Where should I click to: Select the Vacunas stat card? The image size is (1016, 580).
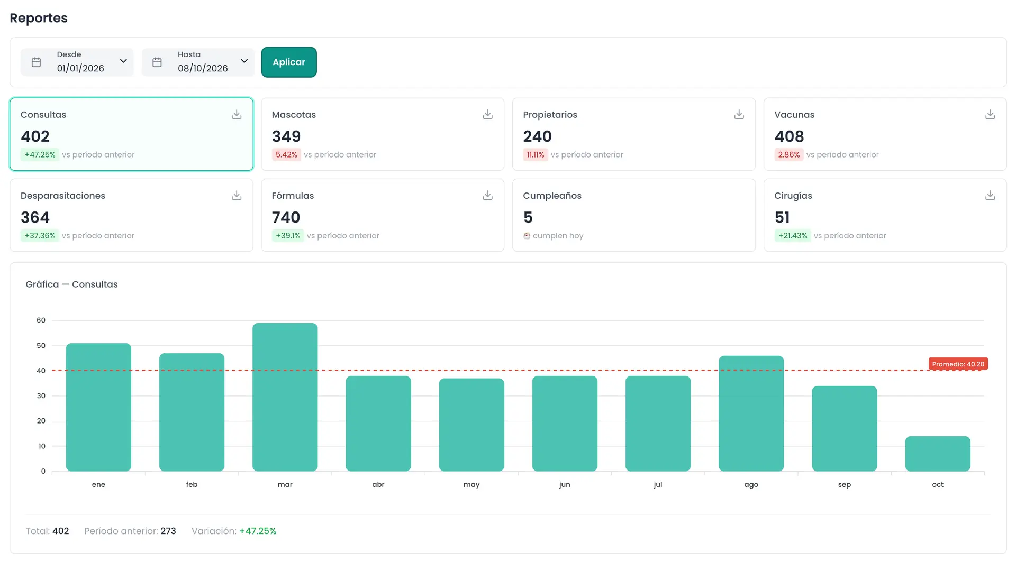[x=885, y=134]
